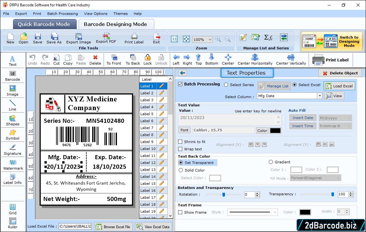Center Vertically align the object

click(x=291, y=60)
